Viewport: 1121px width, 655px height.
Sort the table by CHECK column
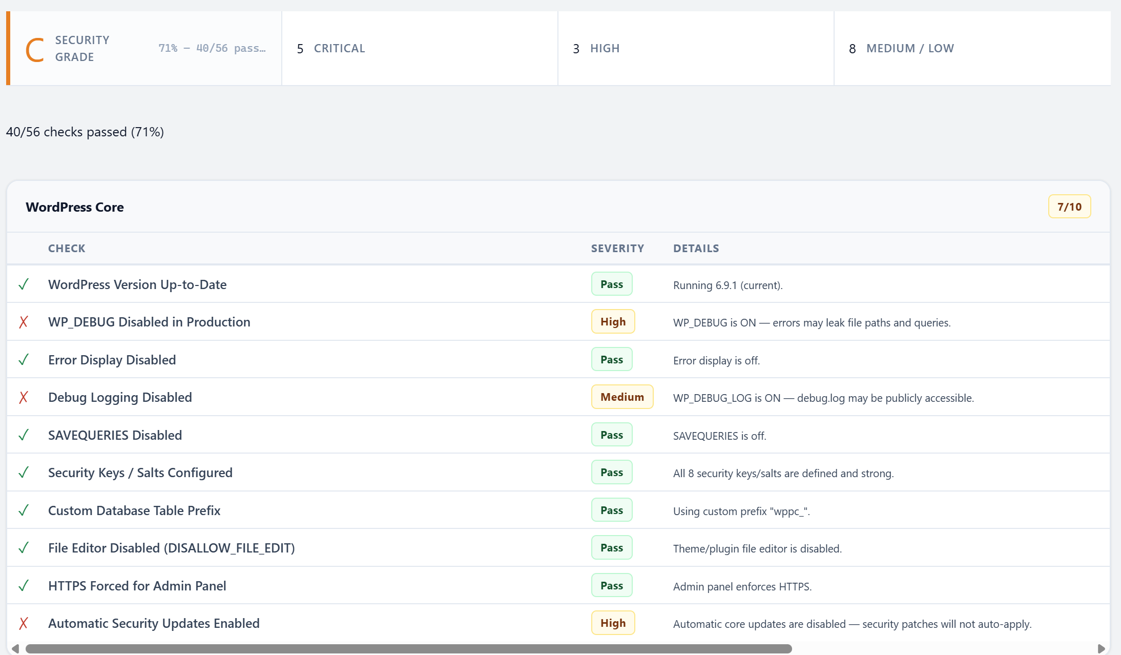coord(67,248)
